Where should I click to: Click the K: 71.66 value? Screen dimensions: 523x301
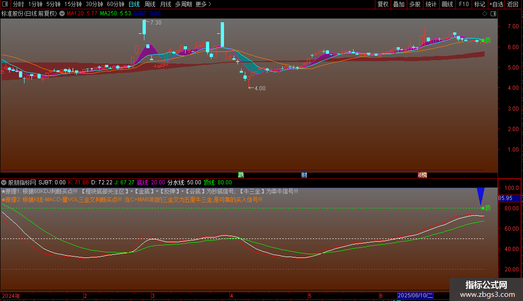78,182
